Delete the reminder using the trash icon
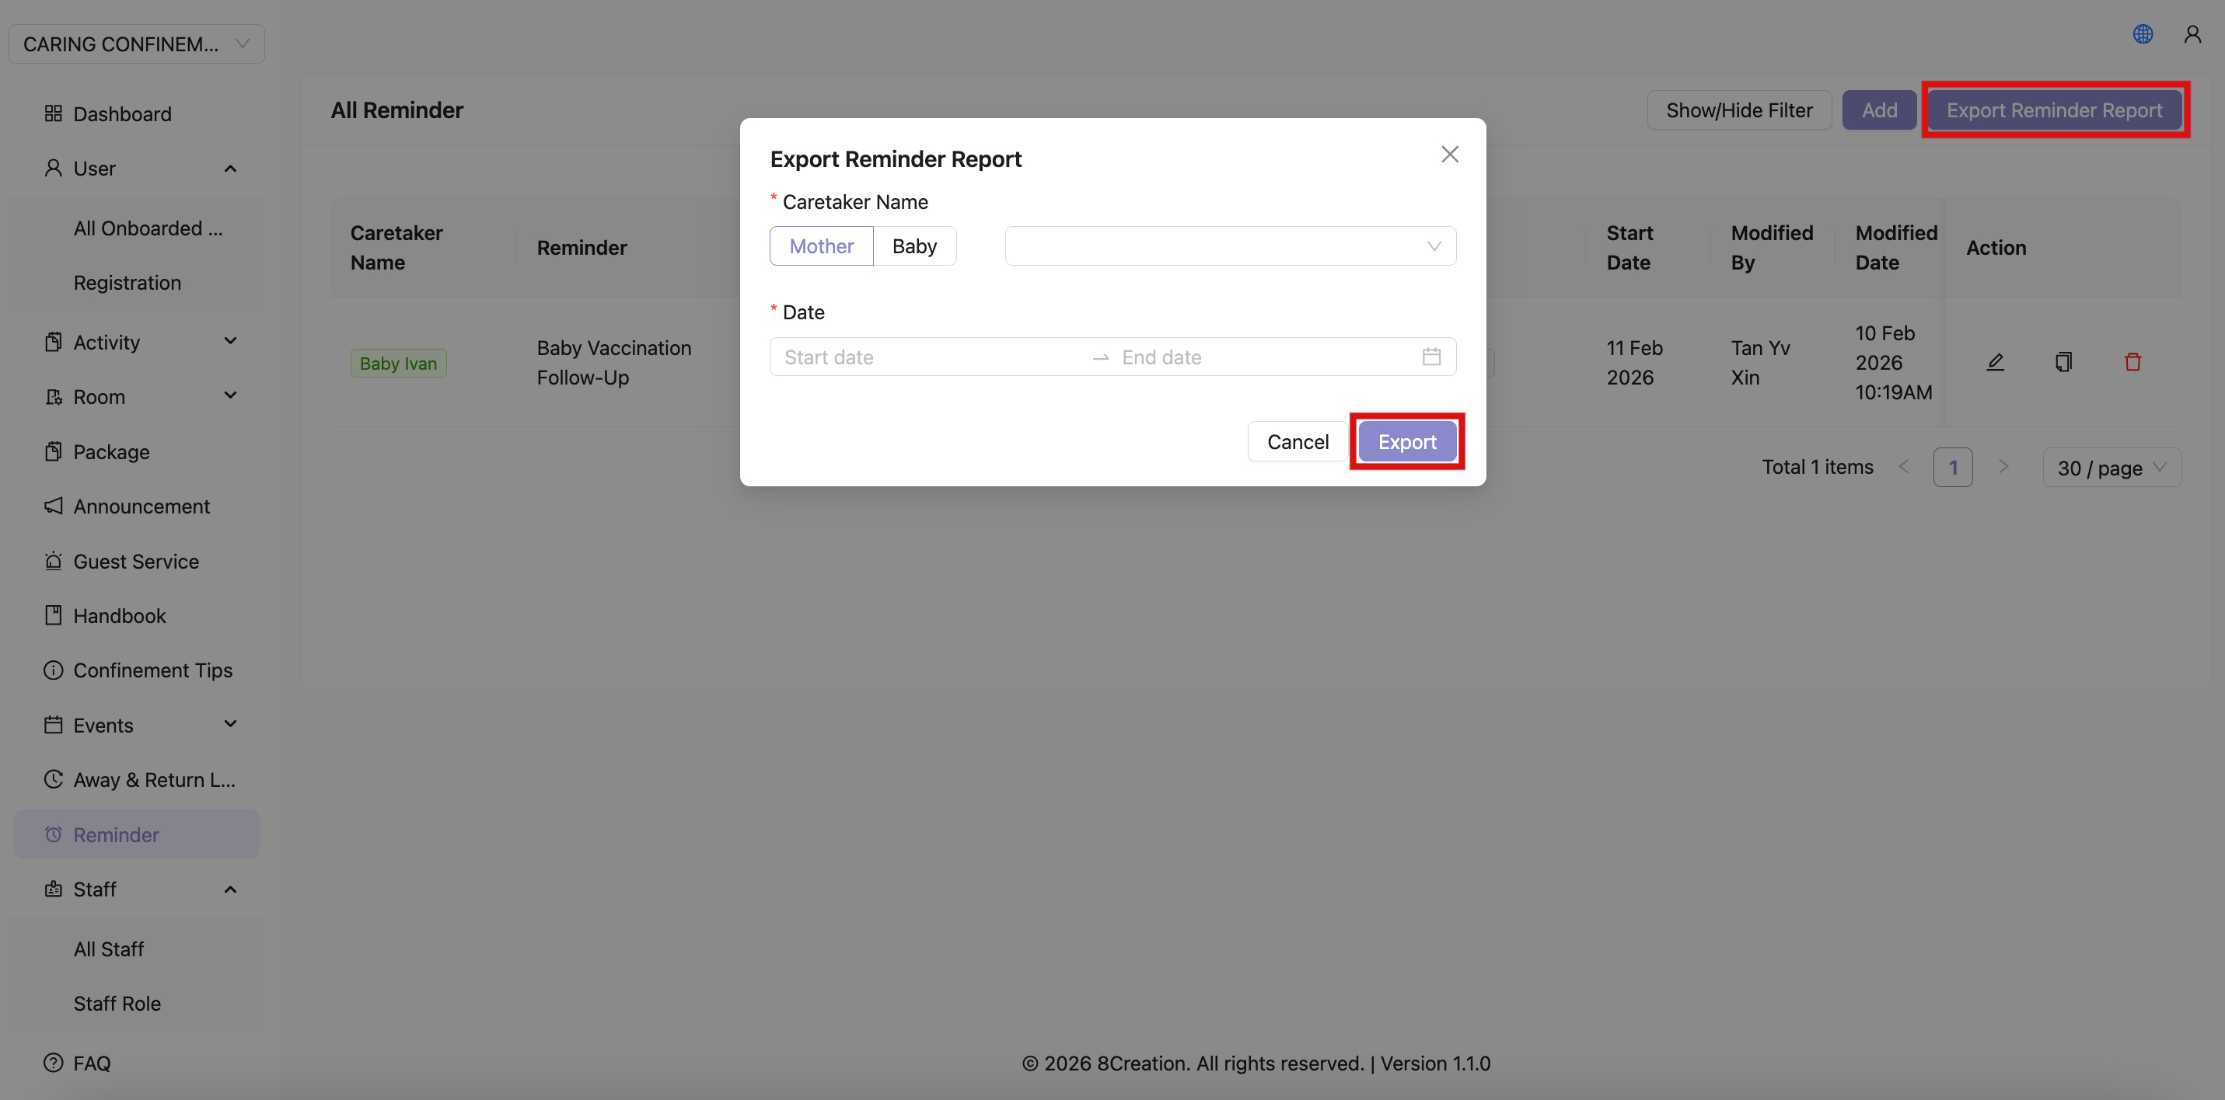 pyautogui.click(x=2133, y=362)
